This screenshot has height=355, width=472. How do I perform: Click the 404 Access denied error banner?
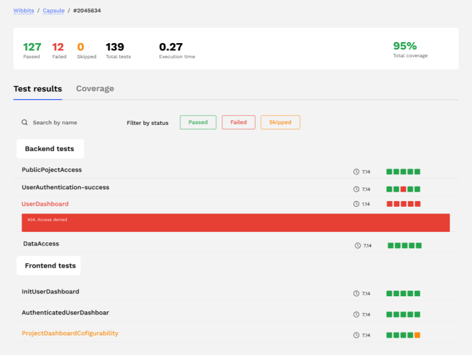(x=236, y=223)
